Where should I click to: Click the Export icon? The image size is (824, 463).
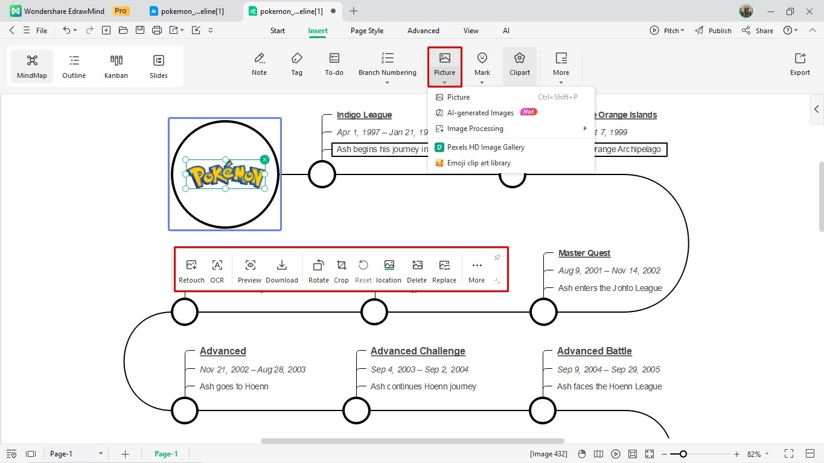(800, 65)
